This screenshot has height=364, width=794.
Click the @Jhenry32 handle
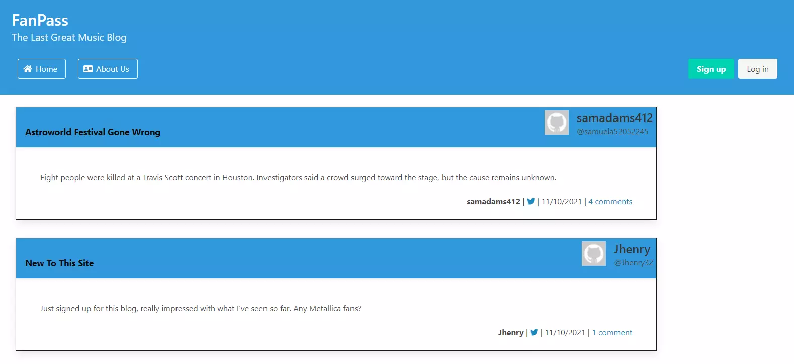click(633, 263)
